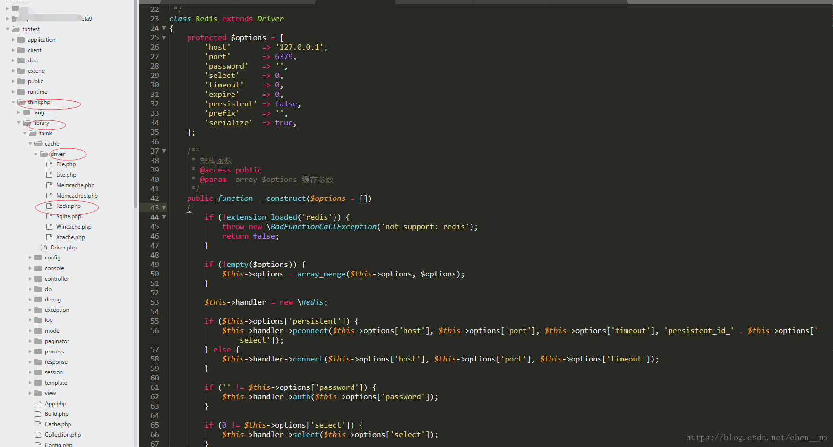Image resolution: width=833 pixels, height=447 pixels.
Task: Click the Memcached.php file icon
Action: click(49, 195)
